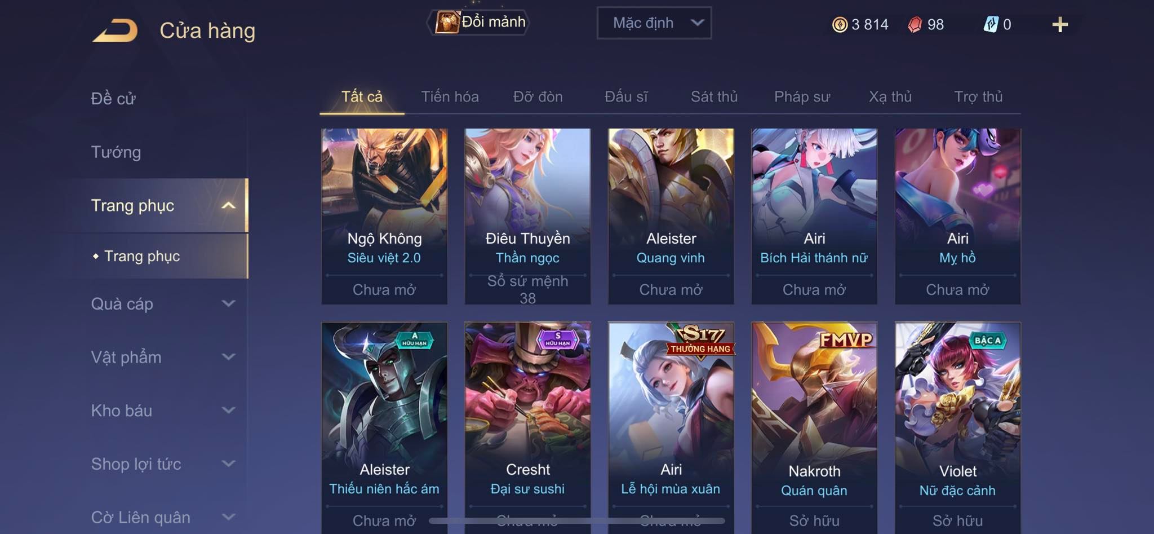
Task: Open Đề cử in the sidebar
Action: [x=113, y=99]
